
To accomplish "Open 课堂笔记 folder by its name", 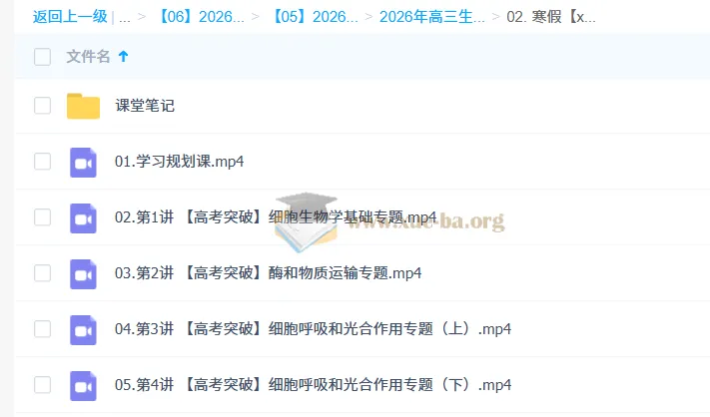I will click(145, 106).
